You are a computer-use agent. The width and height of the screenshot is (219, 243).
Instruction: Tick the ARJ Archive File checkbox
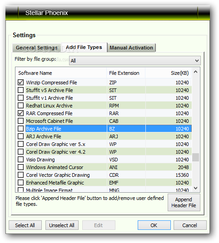pyautogui.click(x=20, y=136)
